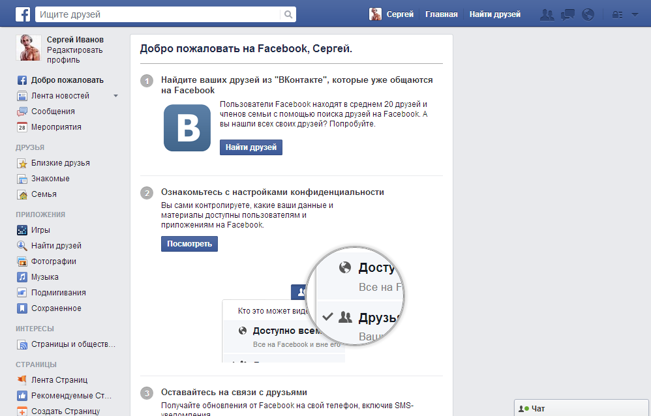Click the Лента Страниц flag icon
Screen dimensions: 651x416
(x=22, y=380)
